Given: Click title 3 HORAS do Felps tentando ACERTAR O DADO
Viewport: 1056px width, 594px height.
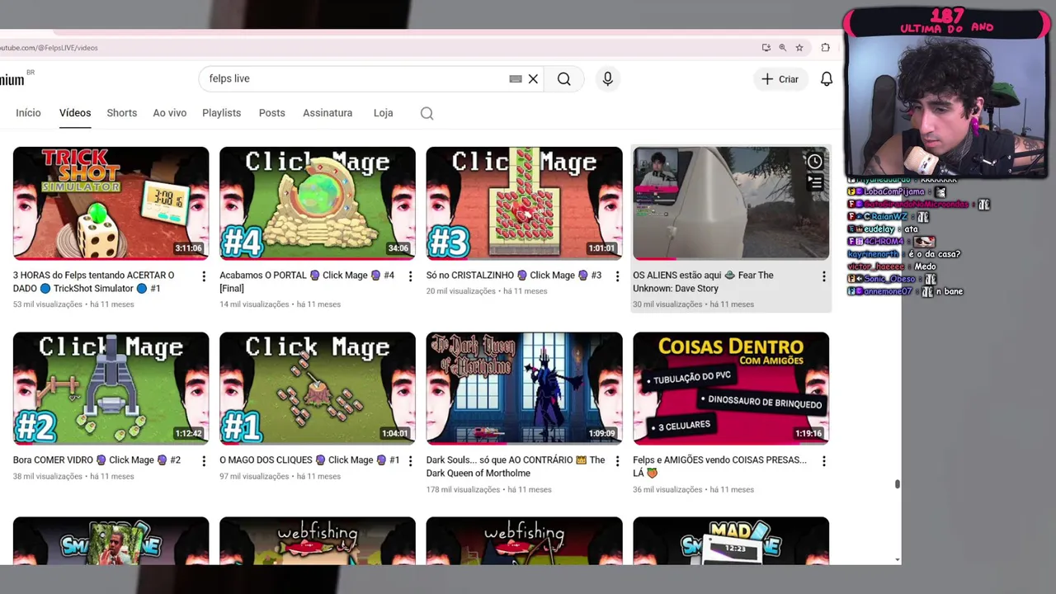Looking at the screenshot, I should click(x=94, y=281).
